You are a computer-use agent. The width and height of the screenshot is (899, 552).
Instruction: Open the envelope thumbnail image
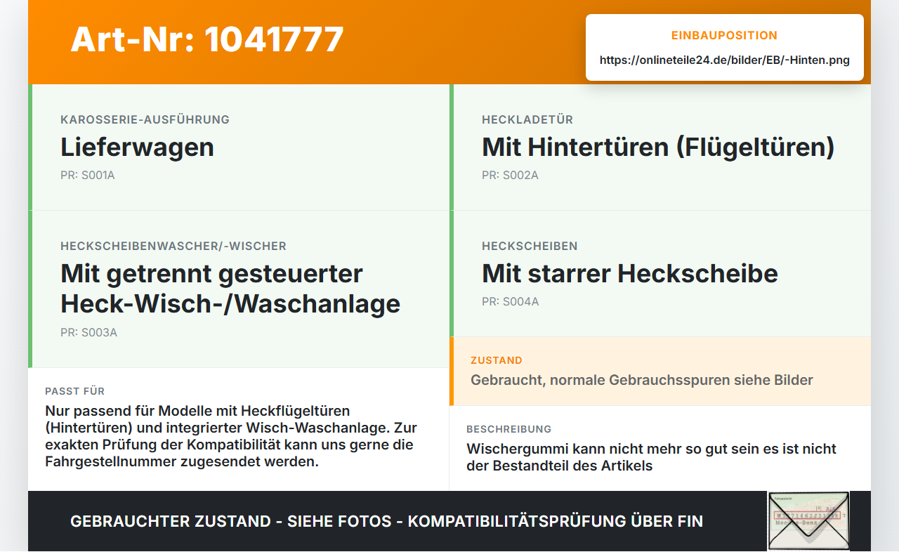(808, 521)
